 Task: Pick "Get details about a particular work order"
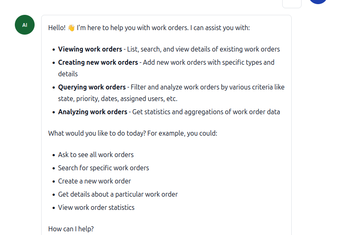click(118, 195)
